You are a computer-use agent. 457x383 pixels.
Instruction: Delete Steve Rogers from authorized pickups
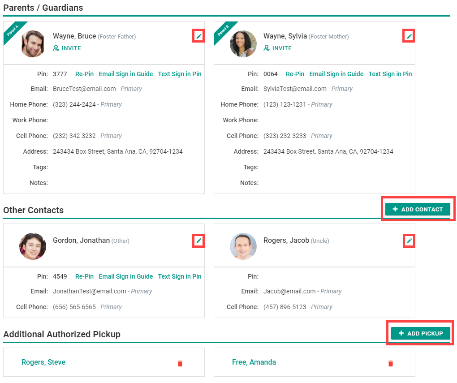[180, 363]
